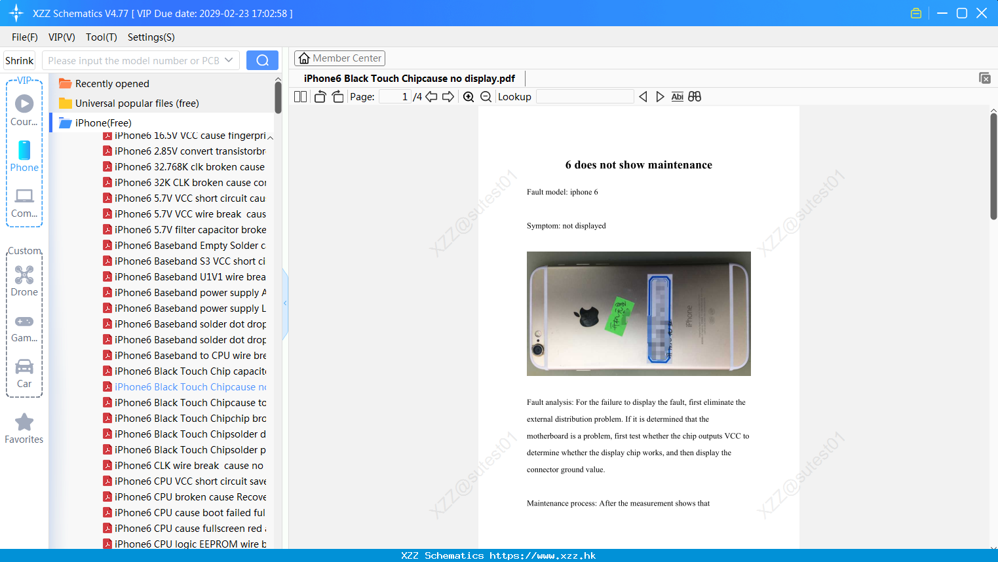Click the Lookup text field
Image resolution: width=998 pixels, height=562 pixels.
click(x=585, y=97)
